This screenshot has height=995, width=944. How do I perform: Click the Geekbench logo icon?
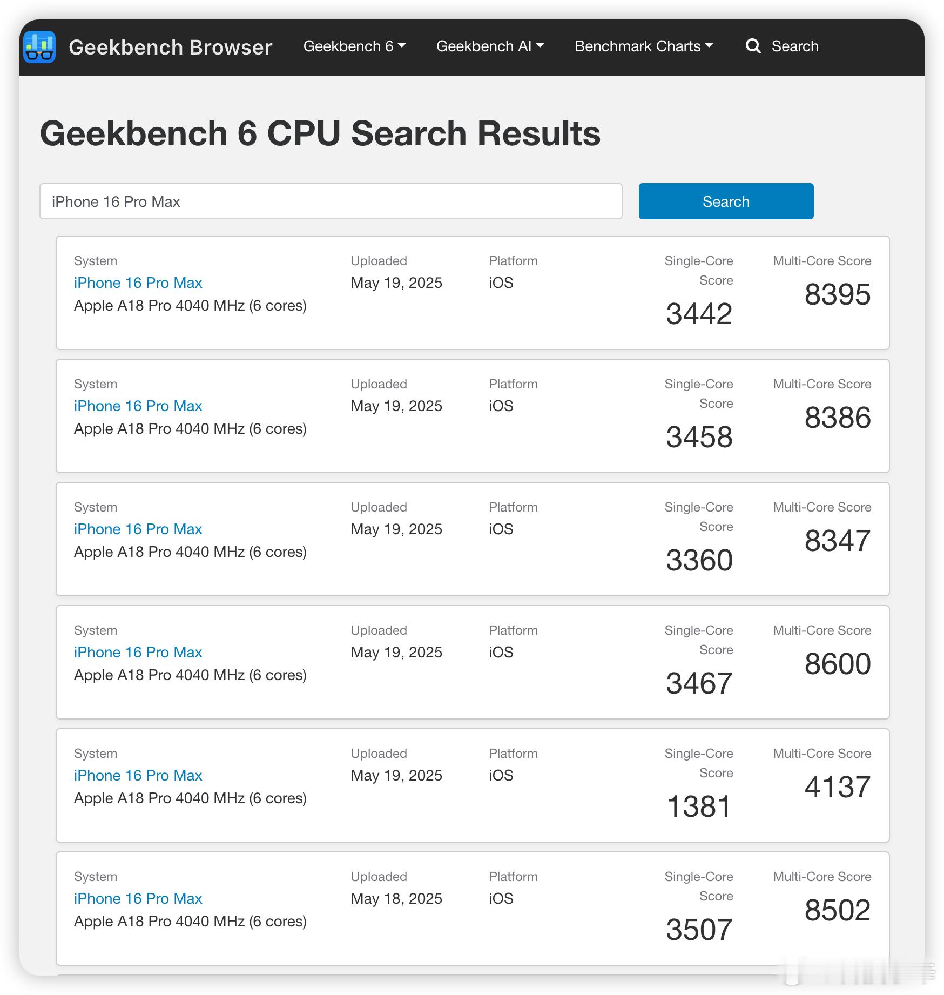39,47
